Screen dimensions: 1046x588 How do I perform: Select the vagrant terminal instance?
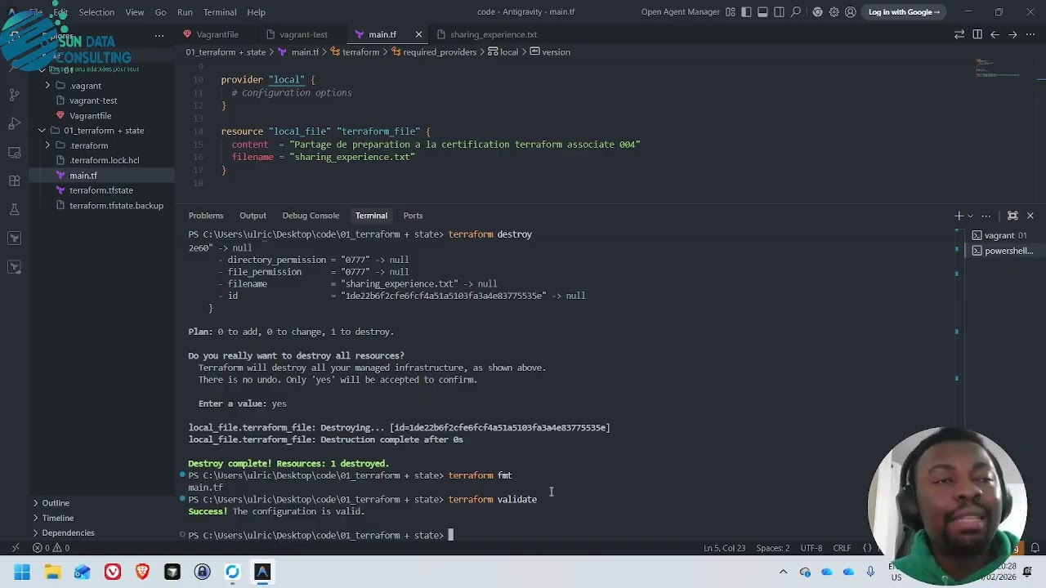[1004, 235]
